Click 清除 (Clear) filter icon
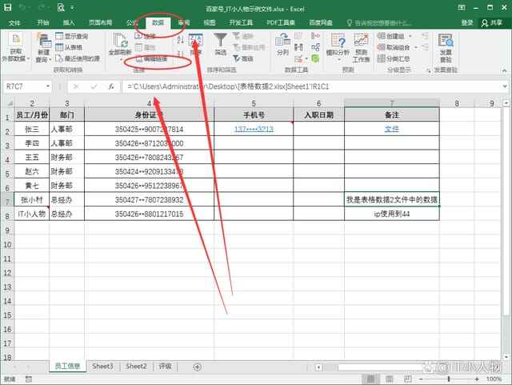Image resolution: width=512 pixels, height=385 pixels. point(237,36)
